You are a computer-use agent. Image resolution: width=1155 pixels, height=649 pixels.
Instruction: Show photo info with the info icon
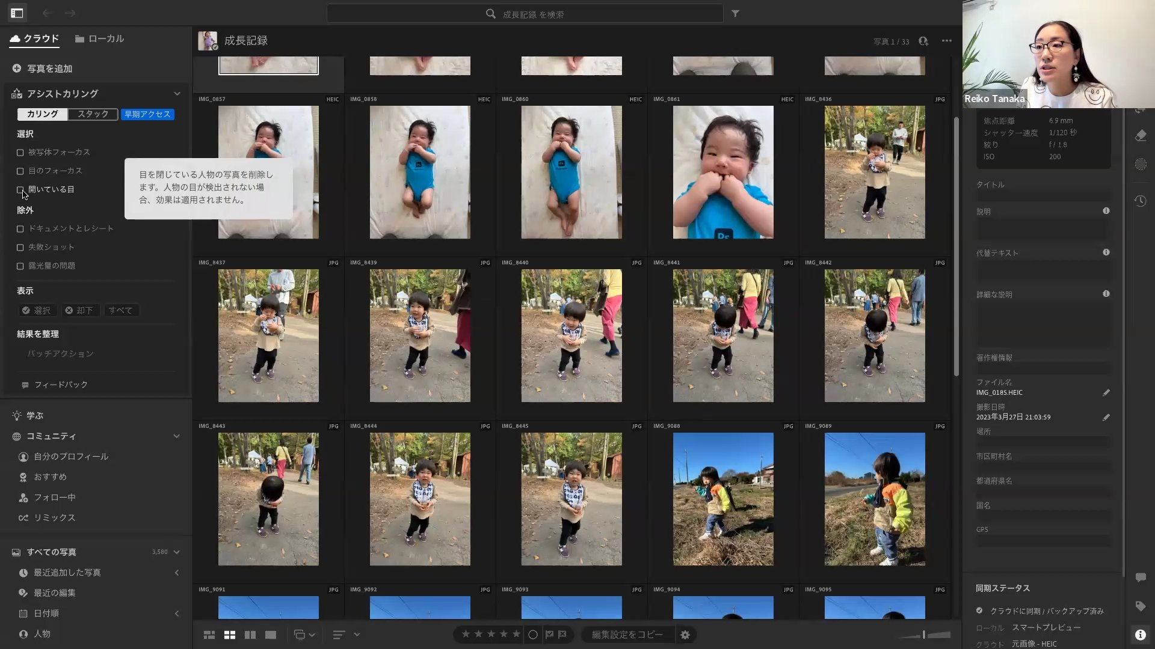[x=1141, y=634]
